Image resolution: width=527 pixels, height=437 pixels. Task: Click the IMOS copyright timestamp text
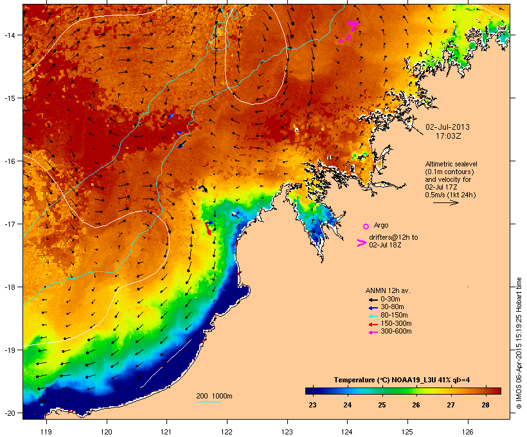coord(519,343)
